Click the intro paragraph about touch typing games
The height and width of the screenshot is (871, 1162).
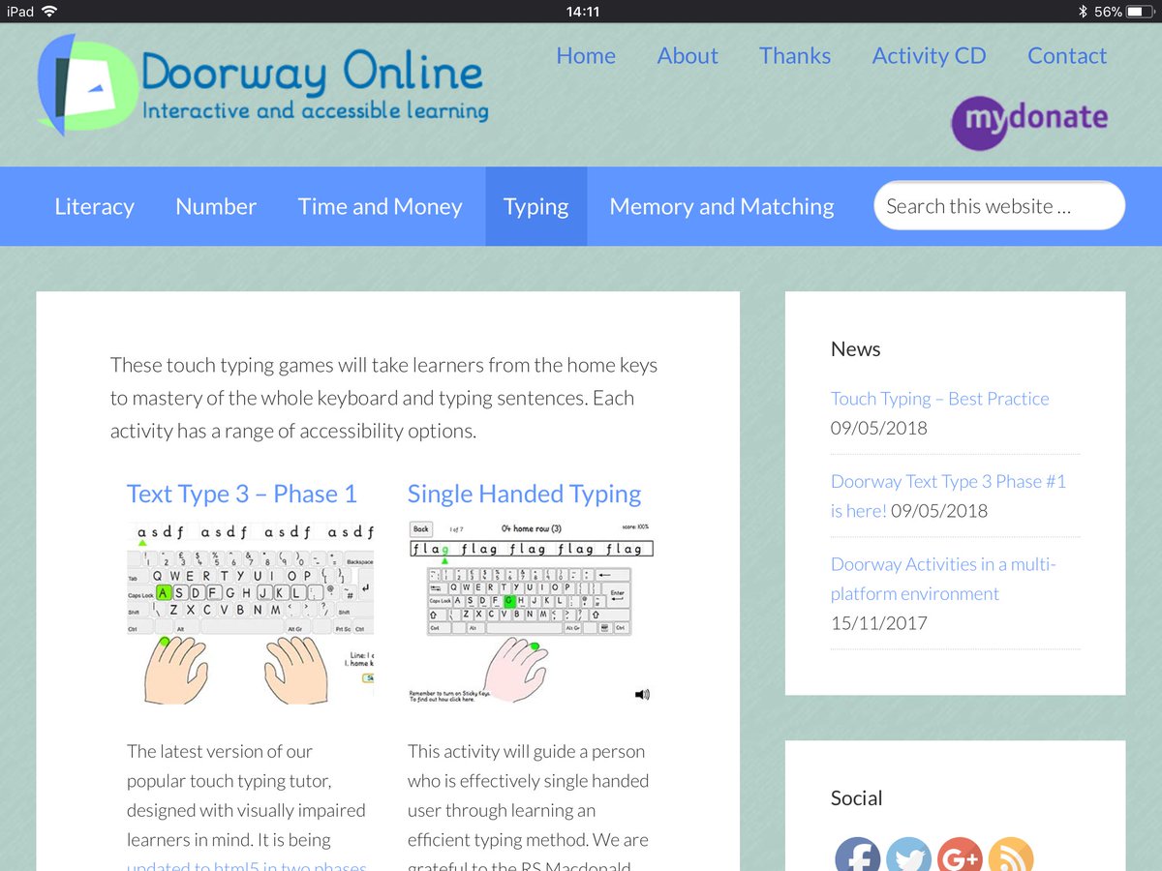tap(384, 398)
